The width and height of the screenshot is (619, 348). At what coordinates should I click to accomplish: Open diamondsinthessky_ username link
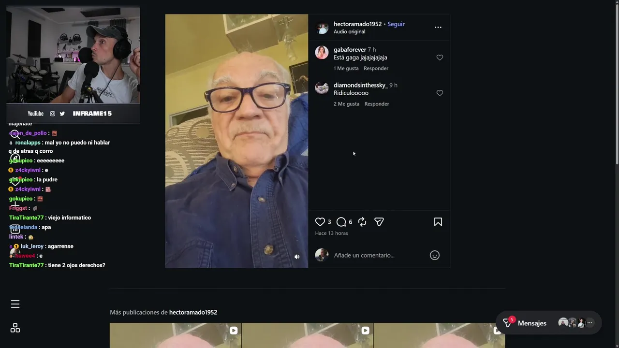[361, 85]
